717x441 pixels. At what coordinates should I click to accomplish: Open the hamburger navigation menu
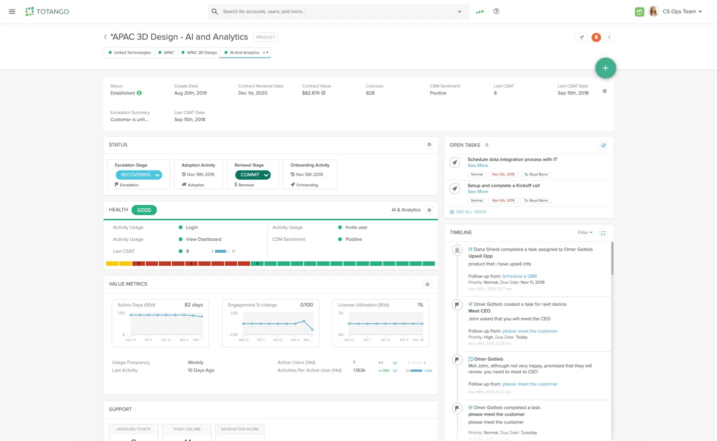click(x=12, y=11)
